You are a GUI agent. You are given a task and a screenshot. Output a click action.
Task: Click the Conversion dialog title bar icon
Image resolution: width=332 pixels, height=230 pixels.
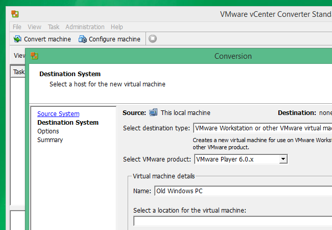click(x=34, y=56)
